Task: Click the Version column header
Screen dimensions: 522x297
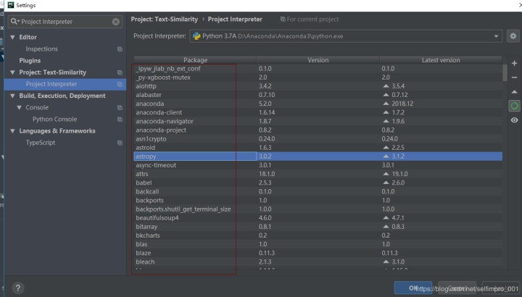Action: pyautogui.click(x=318, y=60)
